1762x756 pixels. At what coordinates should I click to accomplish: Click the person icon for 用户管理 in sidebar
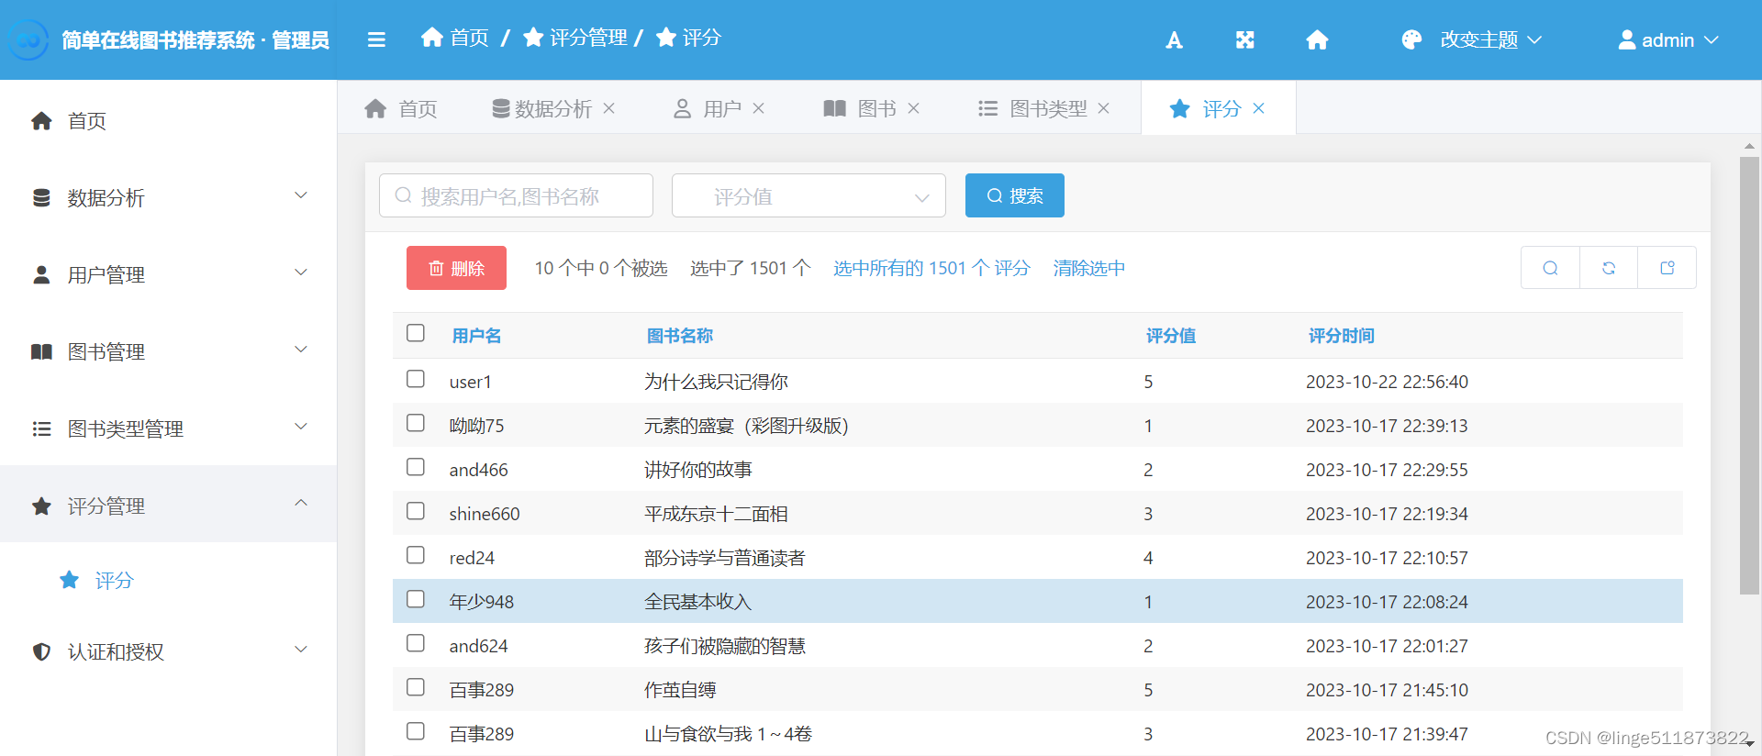[41, 275]
